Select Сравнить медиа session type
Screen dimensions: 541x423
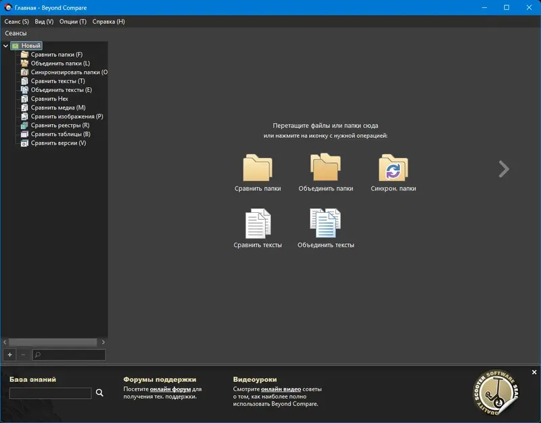pyautogui.click(x=53, y=107)
